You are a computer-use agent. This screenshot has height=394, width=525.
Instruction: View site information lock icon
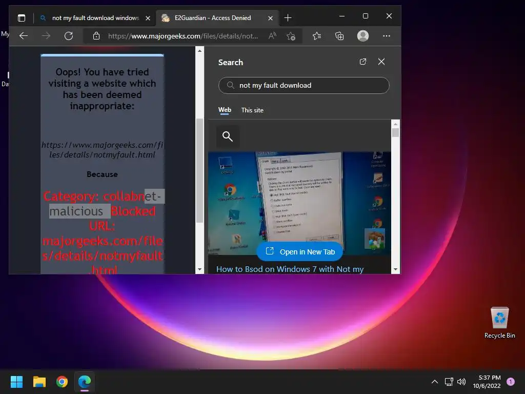point(96,36)
